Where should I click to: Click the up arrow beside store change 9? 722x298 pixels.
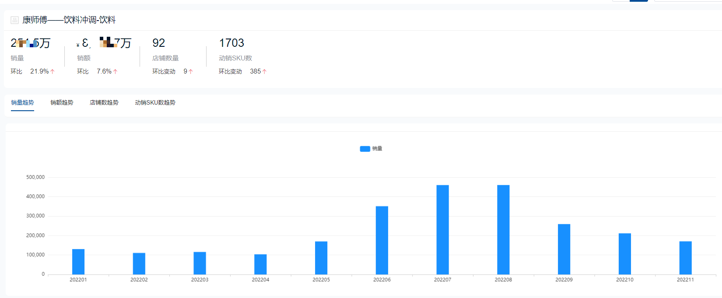191,71
